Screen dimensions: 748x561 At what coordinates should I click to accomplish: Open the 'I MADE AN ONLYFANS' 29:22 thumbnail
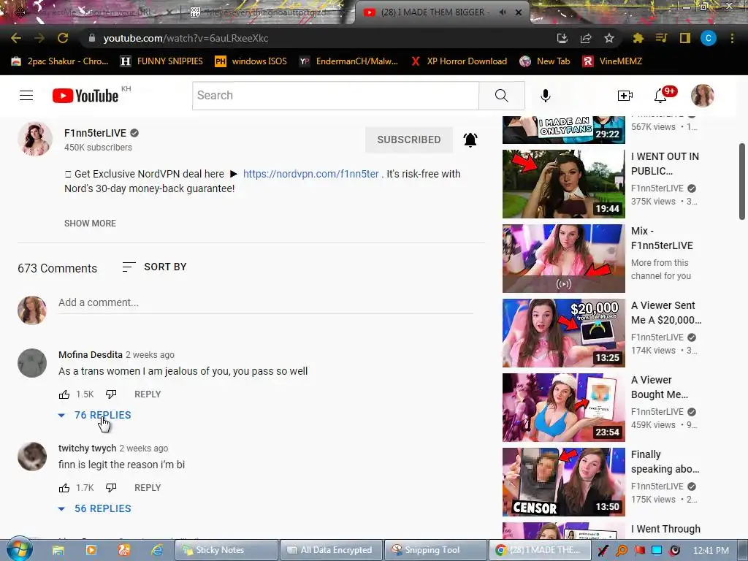pyautogui.click(x=563, y=130)
